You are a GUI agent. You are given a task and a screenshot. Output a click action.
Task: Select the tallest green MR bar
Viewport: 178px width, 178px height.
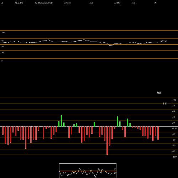(61, 121)
